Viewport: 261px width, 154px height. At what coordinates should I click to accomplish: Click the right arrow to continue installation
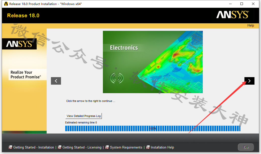(249, 81)
